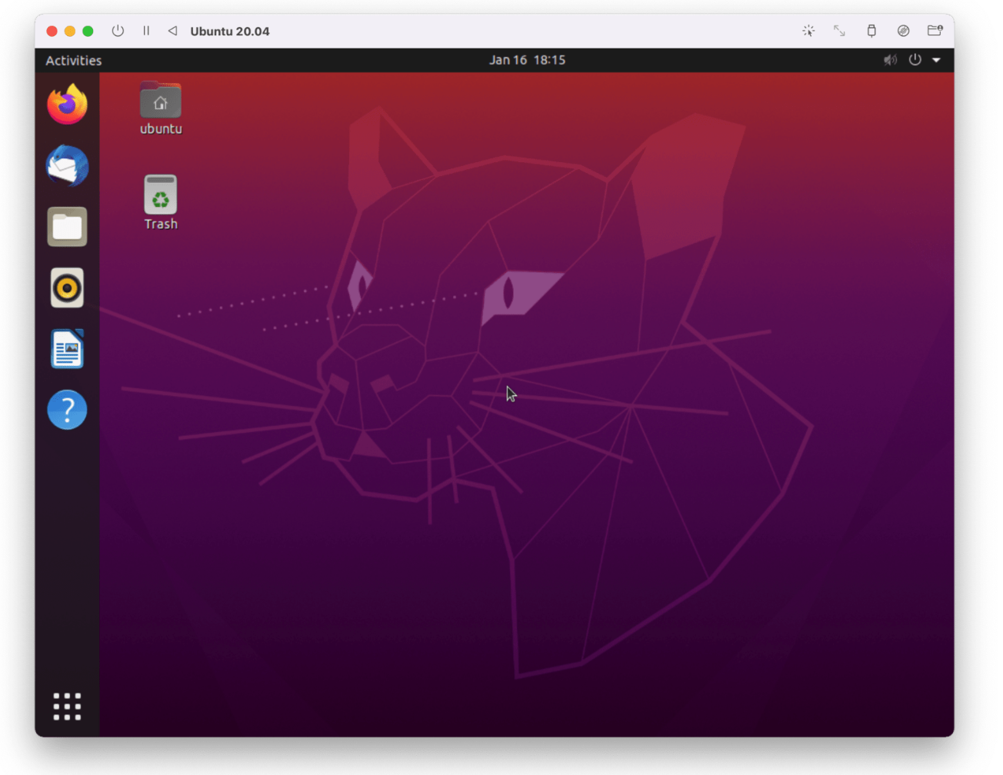Open the clock at Jan 16 18:15
The width and height of the screenshot is (1003, 775).
point(527,60)
